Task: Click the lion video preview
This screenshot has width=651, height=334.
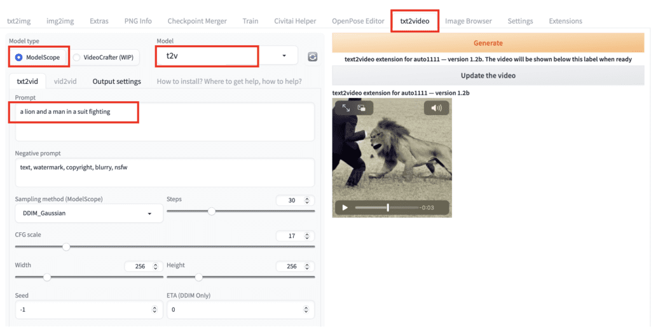Action: [x=392, y=158]
